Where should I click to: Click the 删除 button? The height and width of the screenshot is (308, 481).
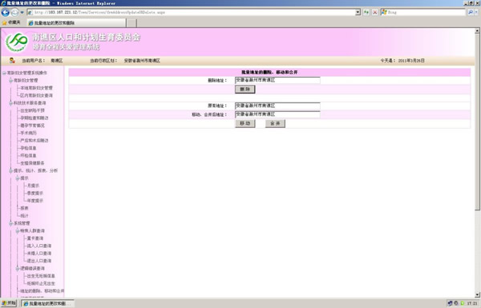[245, 89]
